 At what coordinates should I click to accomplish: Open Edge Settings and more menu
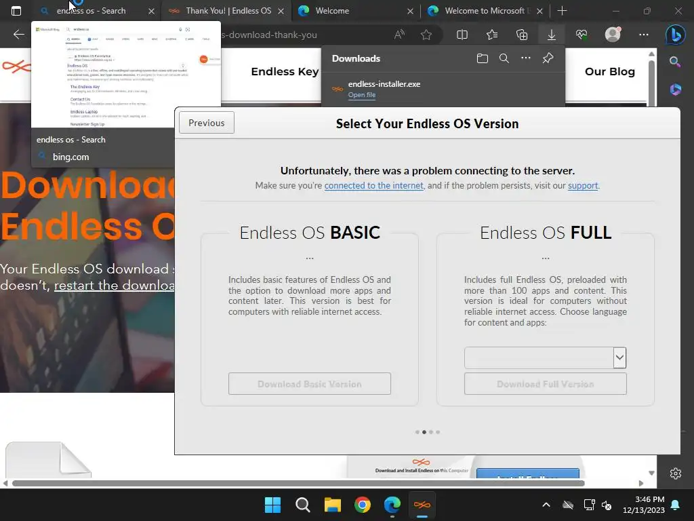pyautogui.click(x=644, y=35)
